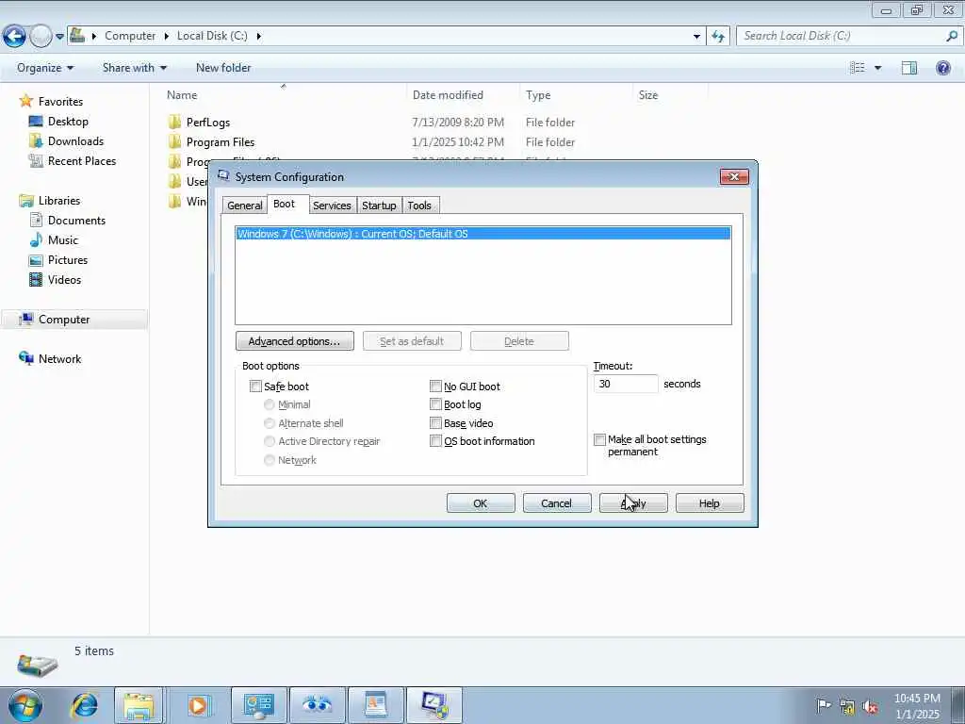The width and height of the screenshot is (965, 724).
Task: Open Desktop in Favorites sidebar
Action: 68,122
